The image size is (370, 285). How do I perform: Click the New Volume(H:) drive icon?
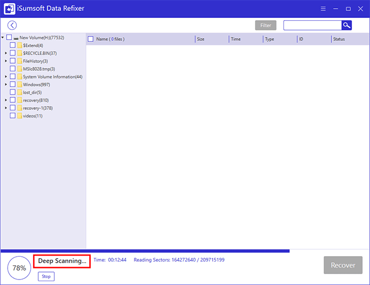tap(16, 38)
